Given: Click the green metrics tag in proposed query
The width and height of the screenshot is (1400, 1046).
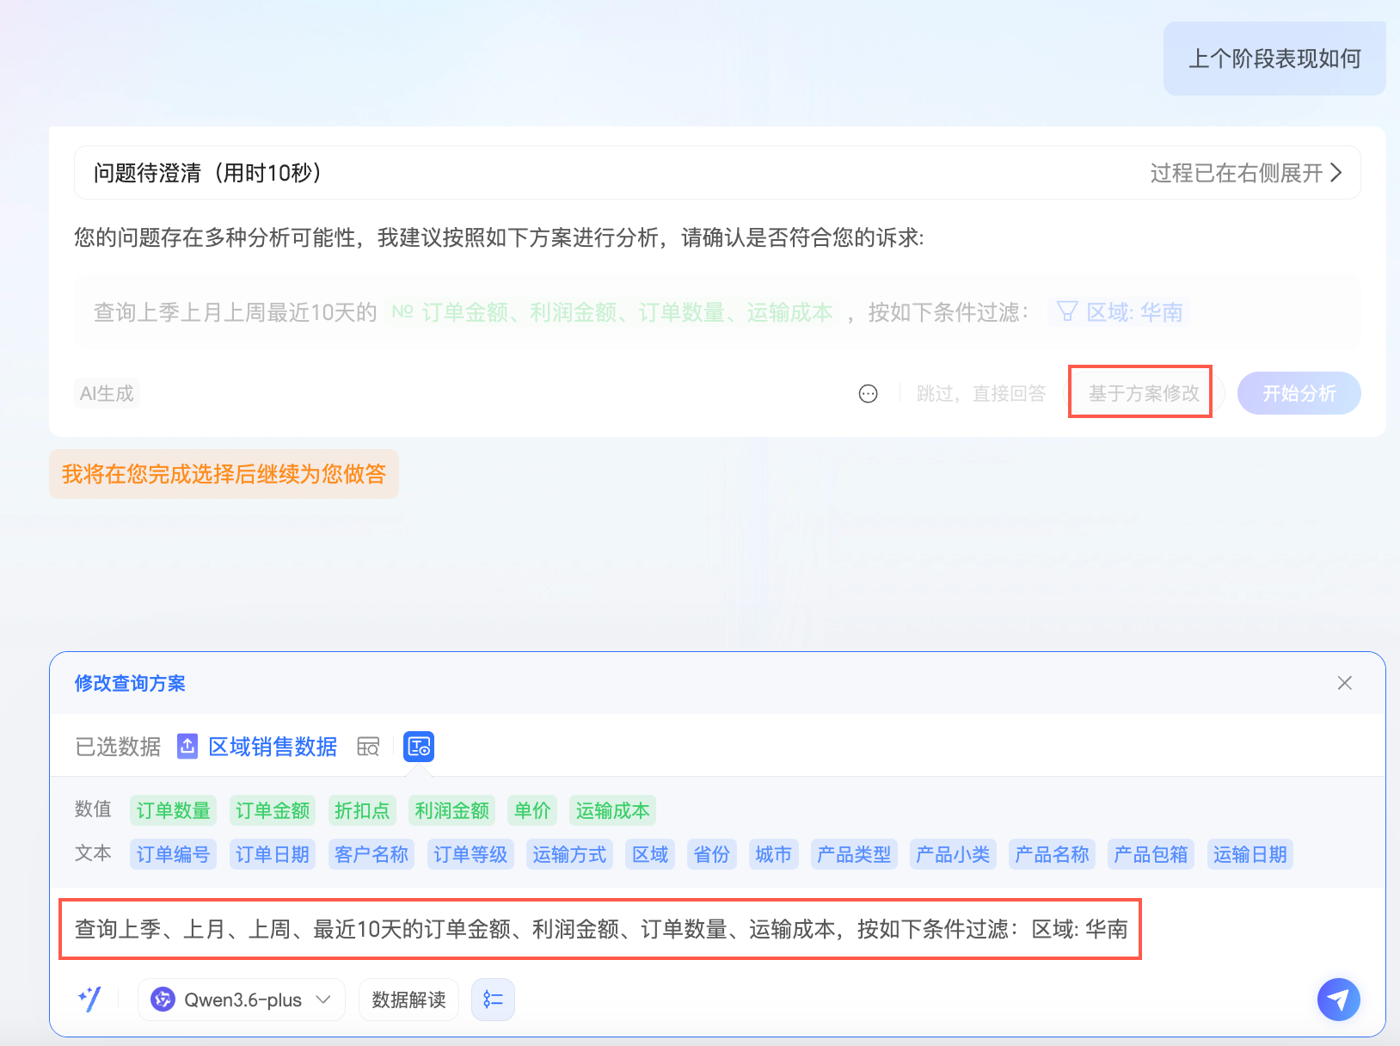Looking at the screenshot, I should pyautogui.click(x=611, y=311).
